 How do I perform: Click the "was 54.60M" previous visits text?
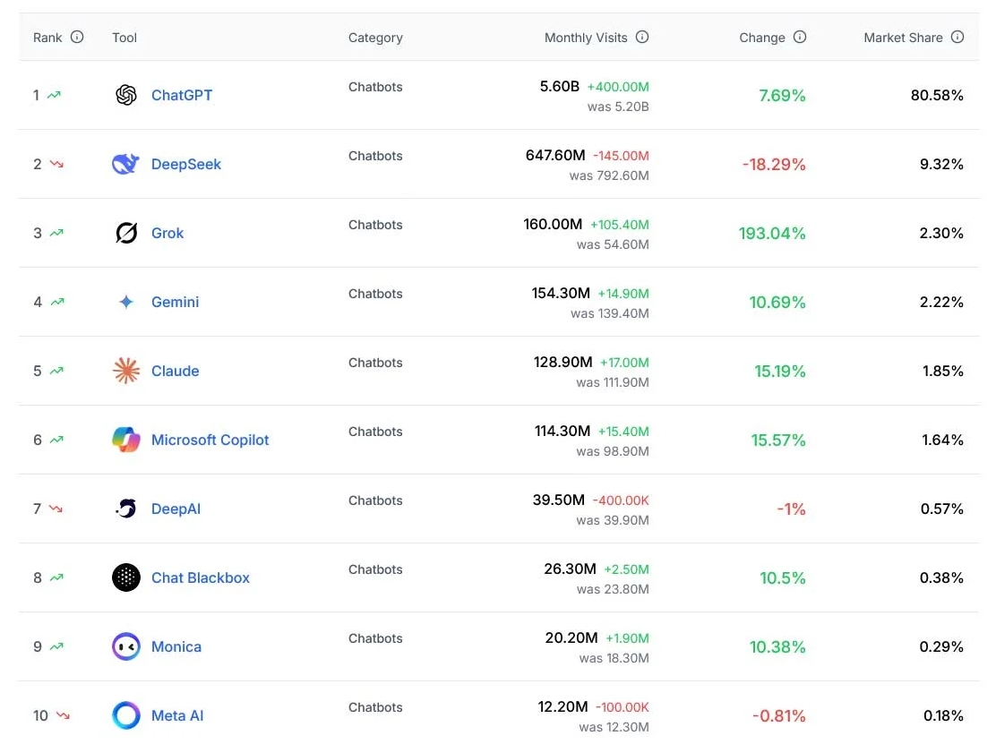click(613, 244)
